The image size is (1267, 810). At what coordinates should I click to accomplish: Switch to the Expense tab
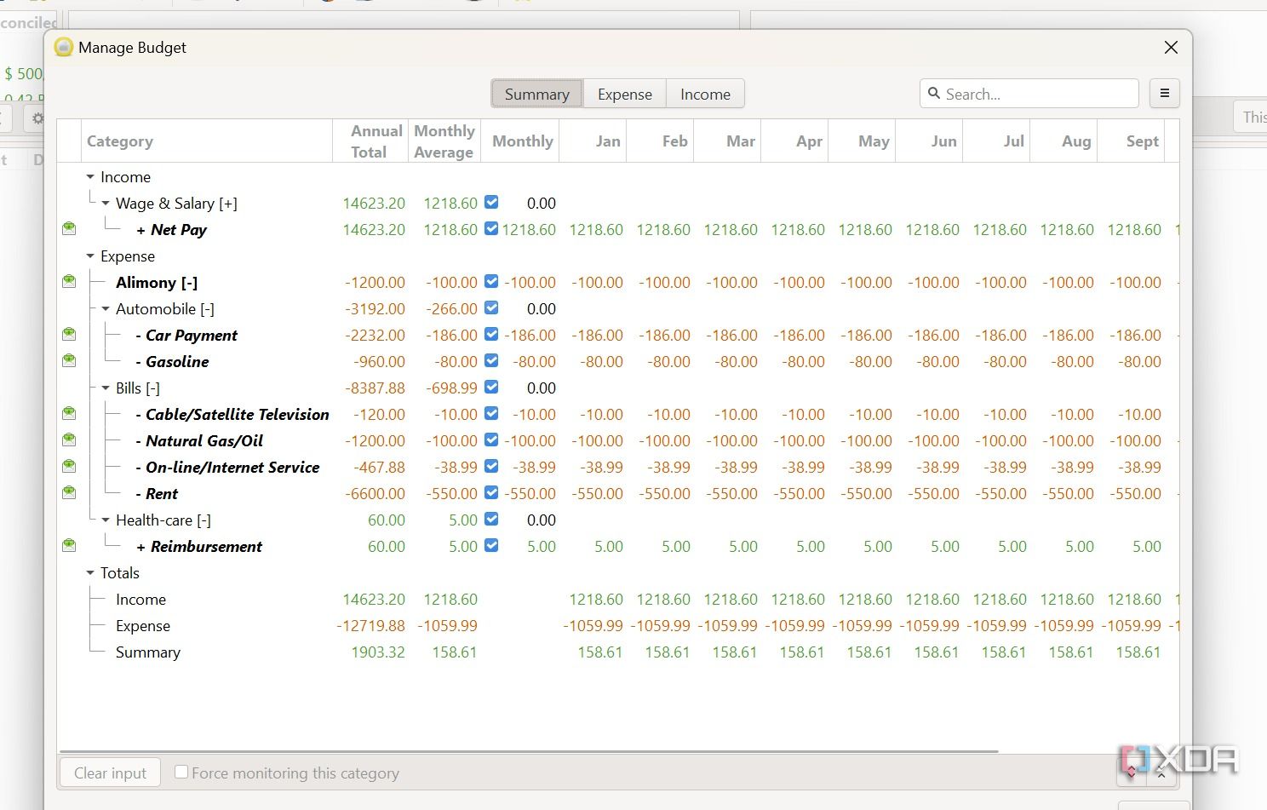[624, 94]
